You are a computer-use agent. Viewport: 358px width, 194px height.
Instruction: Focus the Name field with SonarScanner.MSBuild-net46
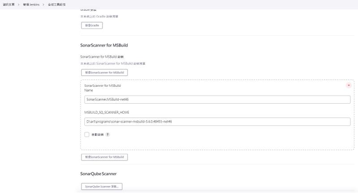[217, 99]
